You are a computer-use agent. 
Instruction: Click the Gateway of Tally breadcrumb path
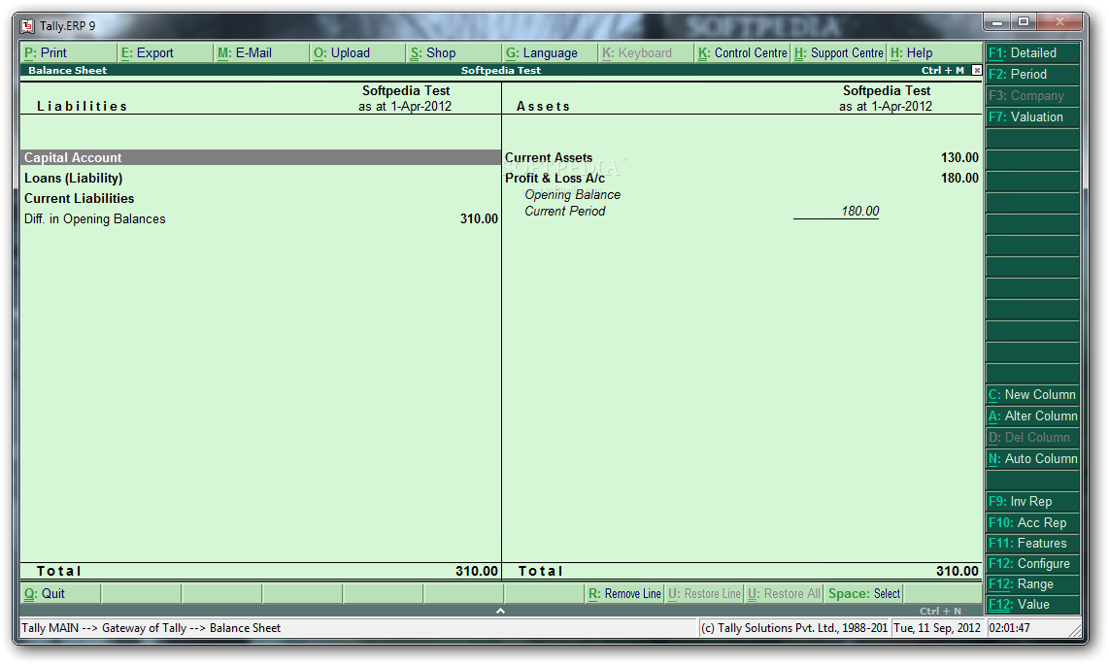tap(151, 627)
